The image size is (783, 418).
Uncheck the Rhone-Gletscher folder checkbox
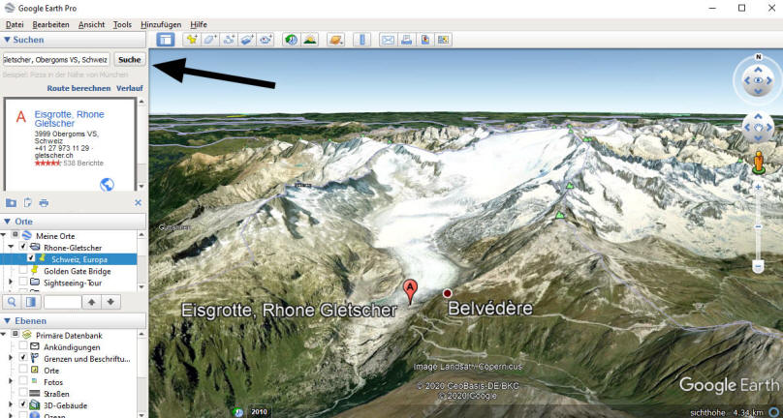(23, 248)
